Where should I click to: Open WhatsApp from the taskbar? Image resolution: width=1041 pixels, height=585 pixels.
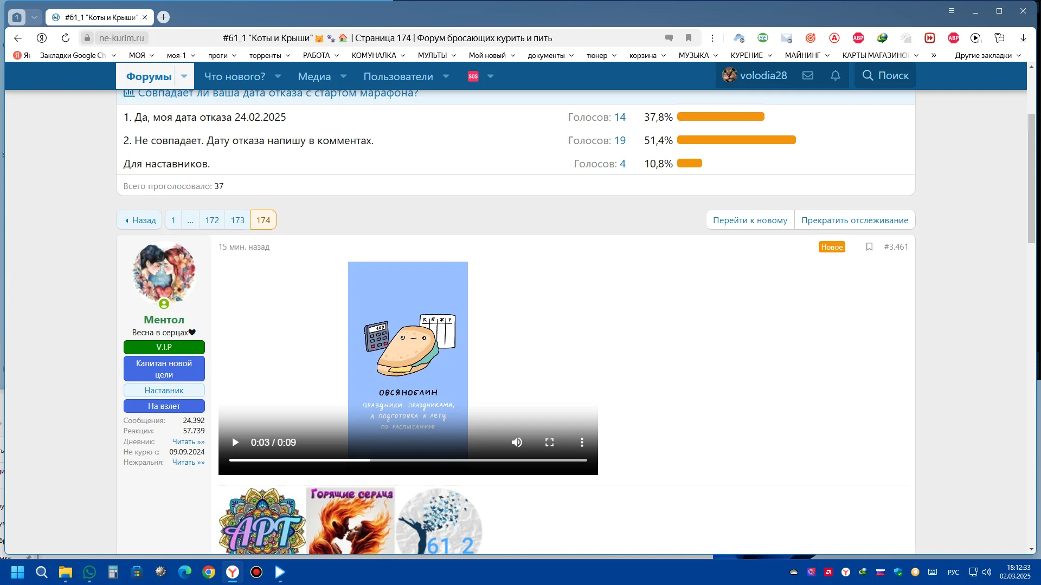click(x=89, y=572)
